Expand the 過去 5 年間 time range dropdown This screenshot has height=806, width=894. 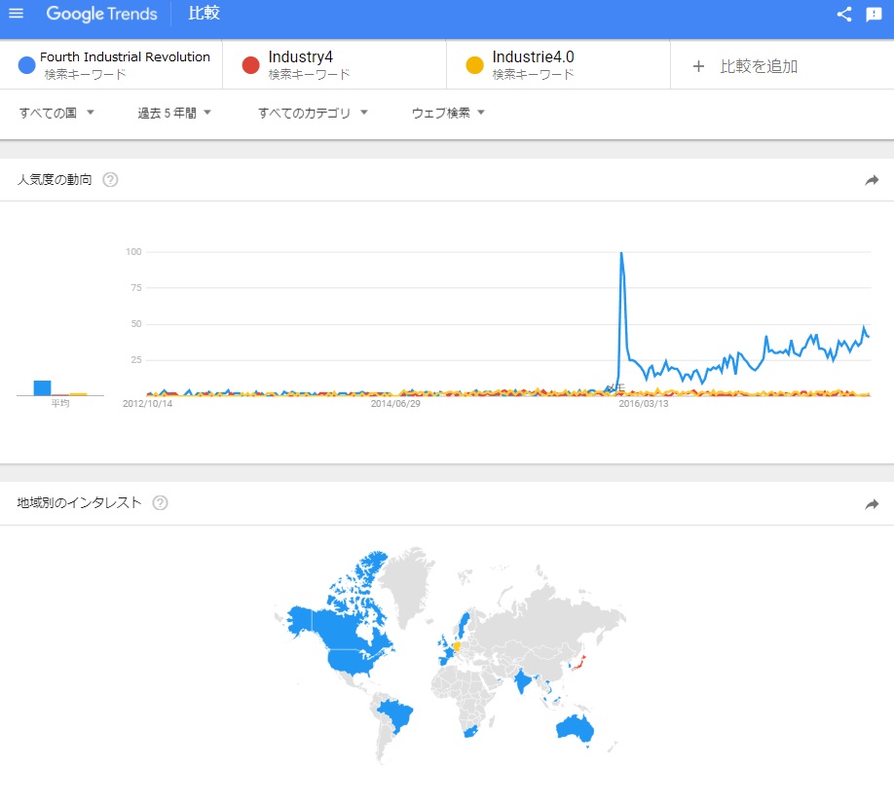(x=174, y=113)
